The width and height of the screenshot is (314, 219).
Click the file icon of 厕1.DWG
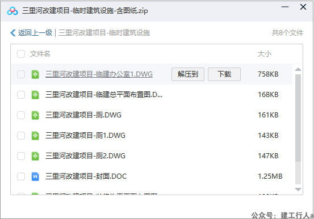(x=35, y=136)
